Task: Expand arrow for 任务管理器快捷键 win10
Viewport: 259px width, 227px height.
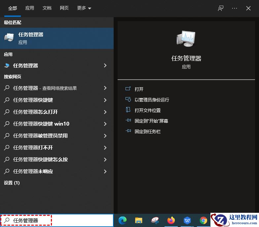Action: 105,124
